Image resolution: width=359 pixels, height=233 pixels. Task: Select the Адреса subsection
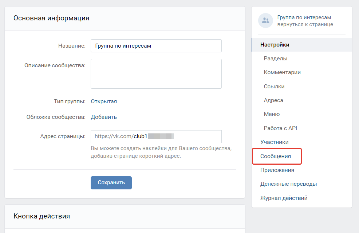(273, 100)
